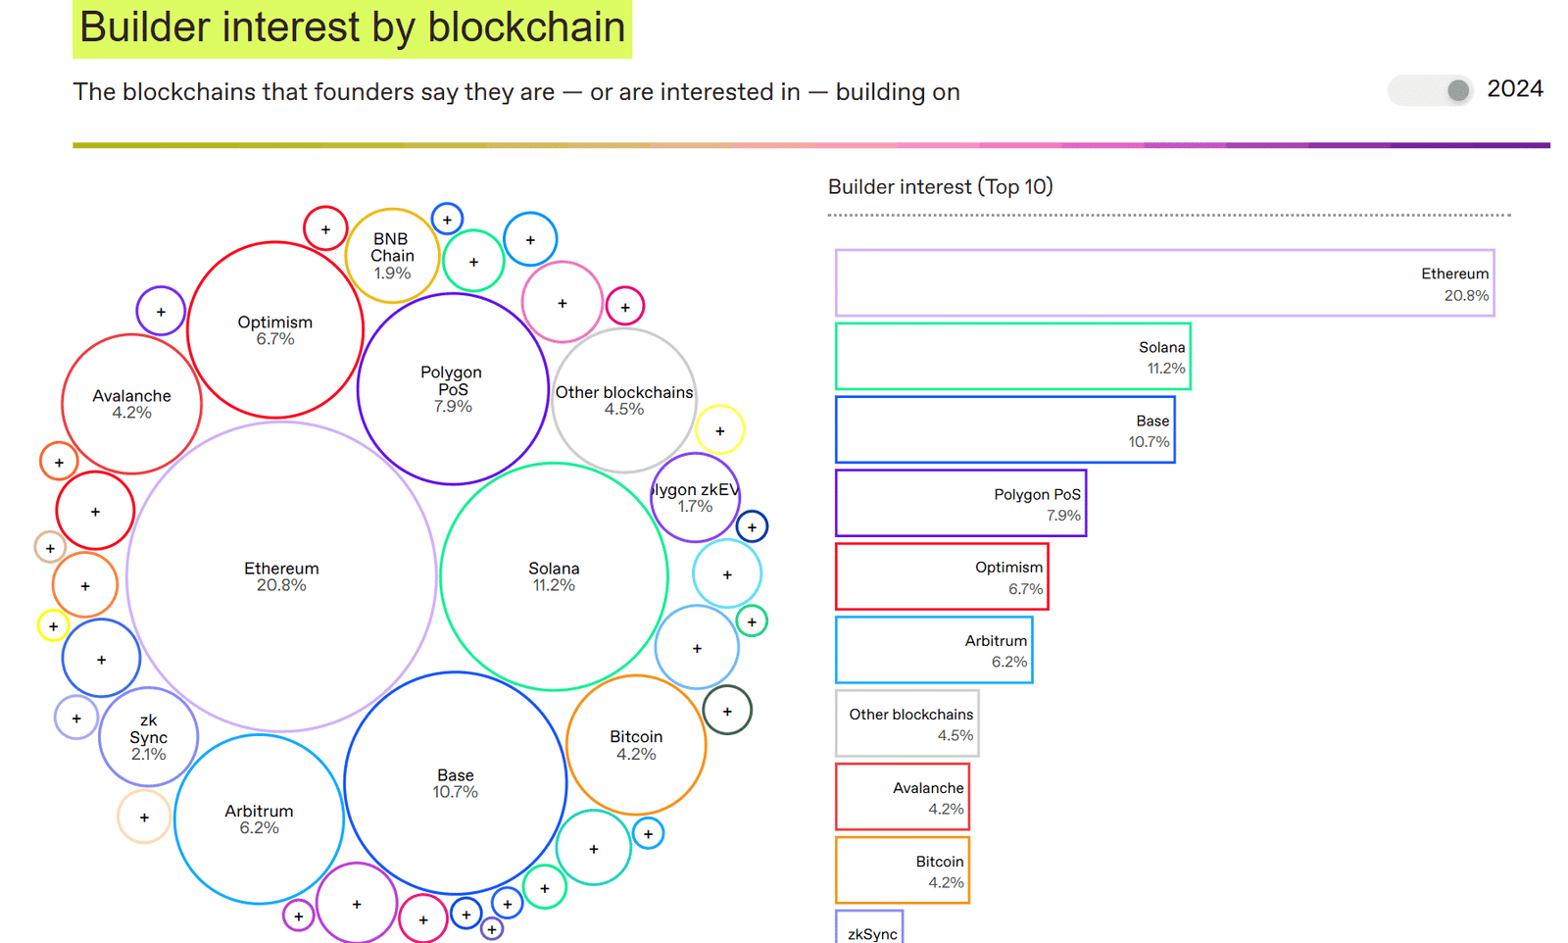Viewport: 1568px width, 943px height.
Task: Click the Ethereum bubble in chart
Action: point(281,576)
